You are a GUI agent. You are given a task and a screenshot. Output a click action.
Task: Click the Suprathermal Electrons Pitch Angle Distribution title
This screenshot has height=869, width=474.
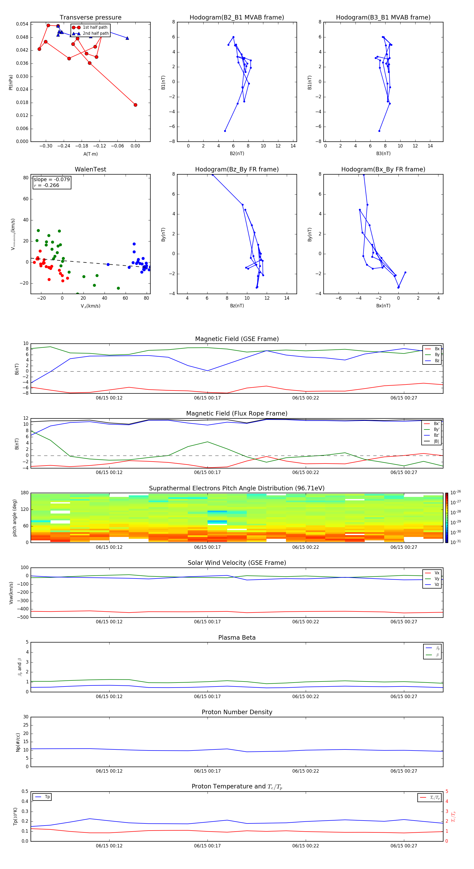237,488
